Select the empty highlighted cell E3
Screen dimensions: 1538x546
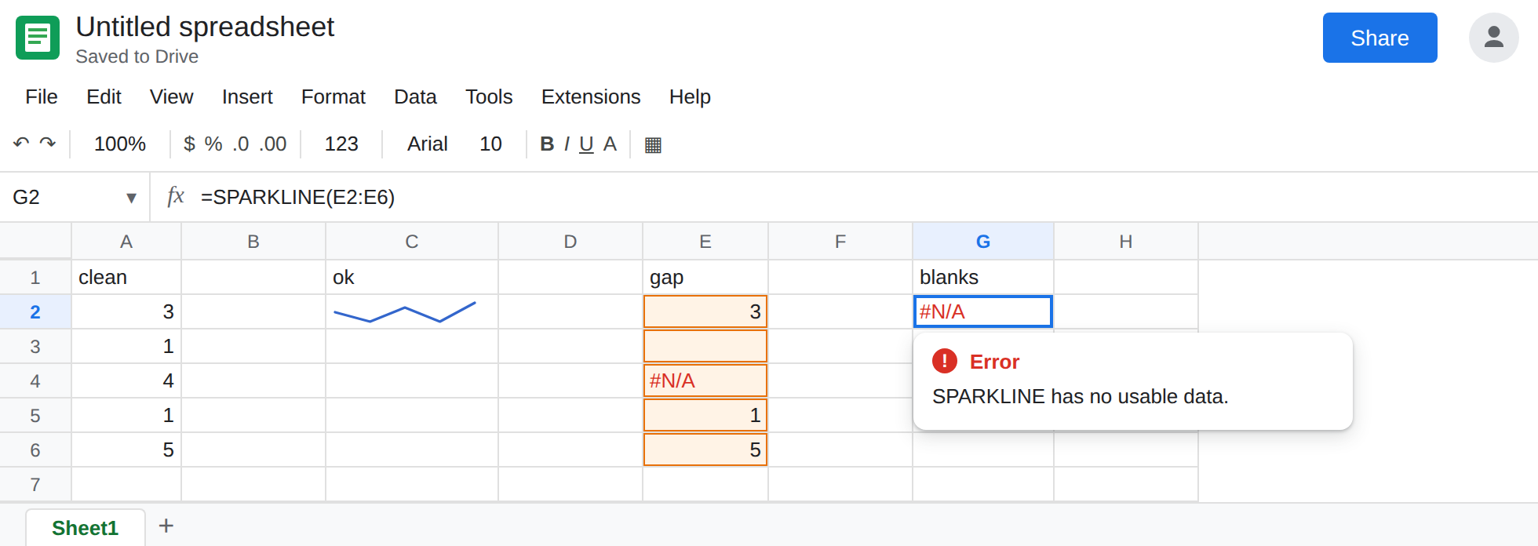(x=705, y=347)
